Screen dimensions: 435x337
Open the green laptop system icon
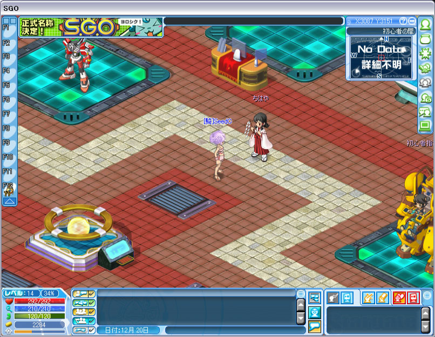click(425, 127)
